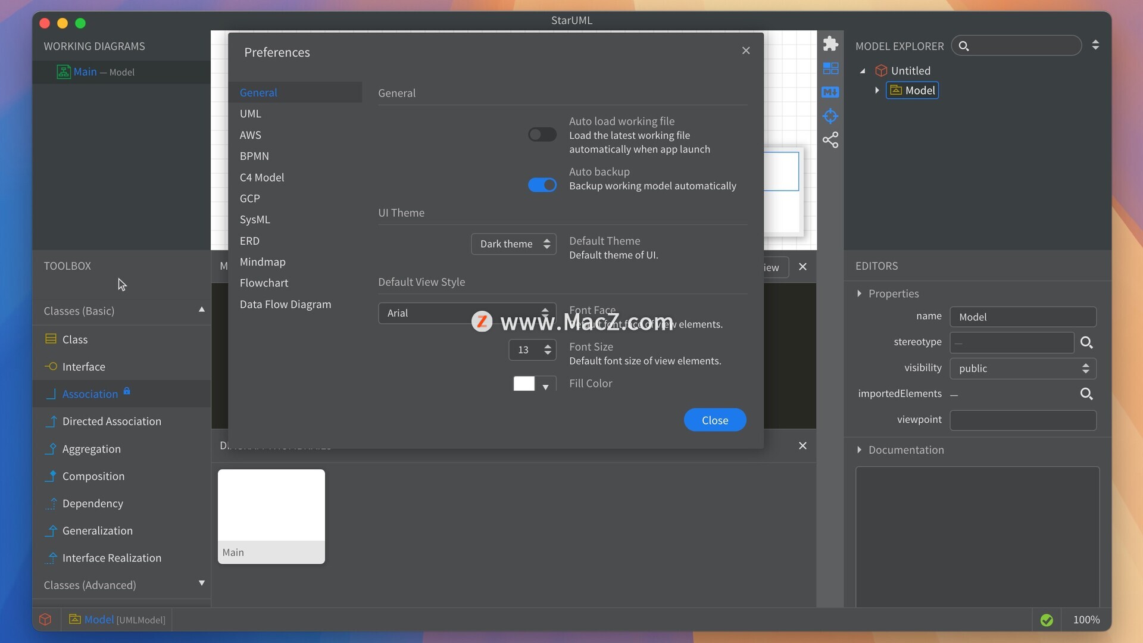This screenshot has width=1143, height=643.
Task: Click the name field containing Model
Action: [1023, 317]
